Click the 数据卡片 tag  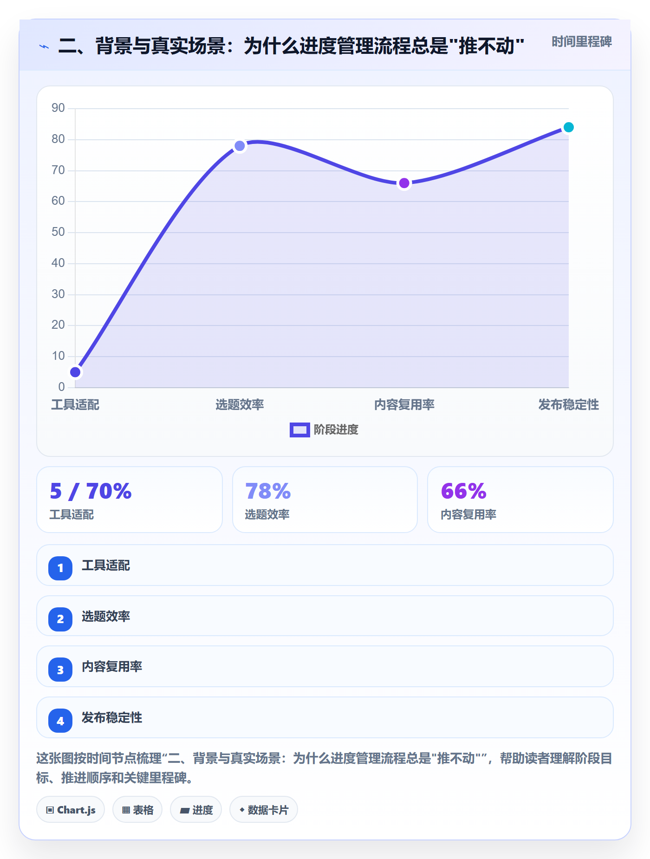[x=264, y=810]
